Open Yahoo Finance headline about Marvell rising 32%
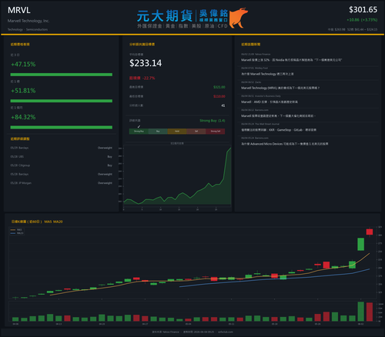This screenshot has width=385, height=337. coord(291,60)
